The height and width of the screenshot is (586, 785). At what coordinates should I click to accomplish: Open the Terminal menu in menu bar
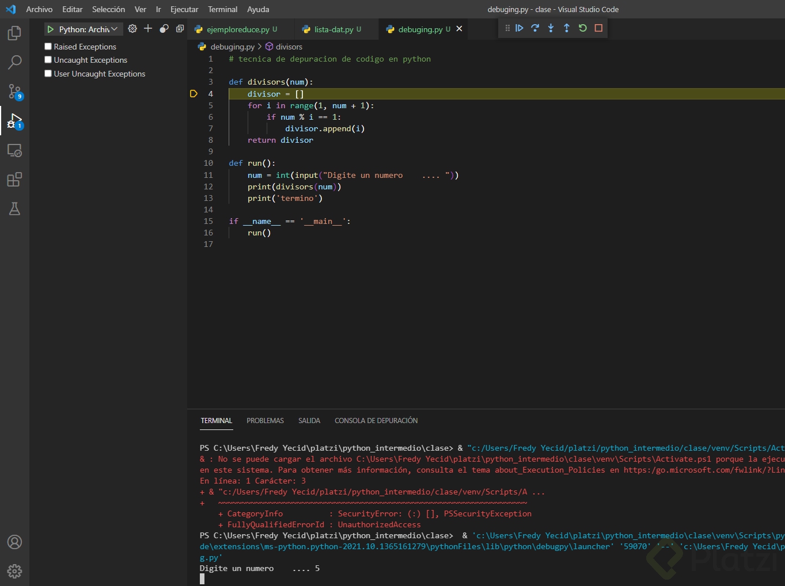(222, 9)
